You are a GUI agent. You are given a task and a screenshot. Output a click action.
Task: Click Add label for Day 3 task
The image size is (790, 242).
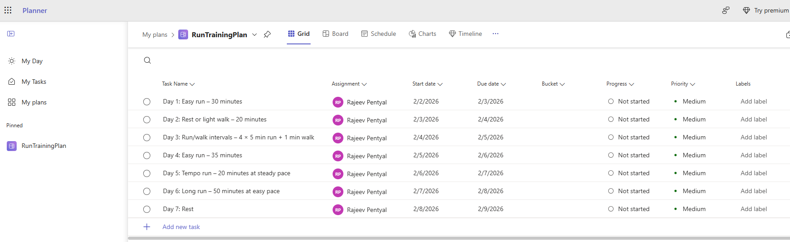click(x=753, y=137)
